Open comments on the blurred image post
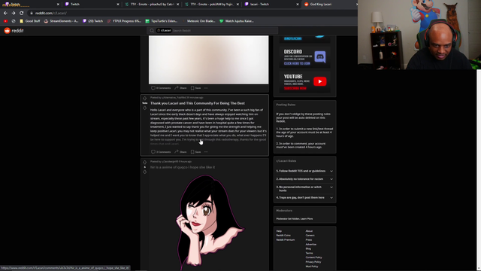This screenshot has height=271, width=481. [161, 88]
